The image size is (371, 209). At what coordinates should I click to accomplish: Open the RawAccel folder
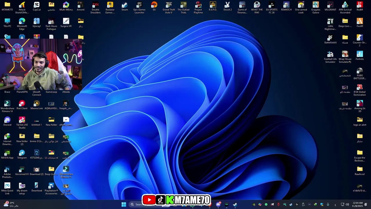coord(360,171)
